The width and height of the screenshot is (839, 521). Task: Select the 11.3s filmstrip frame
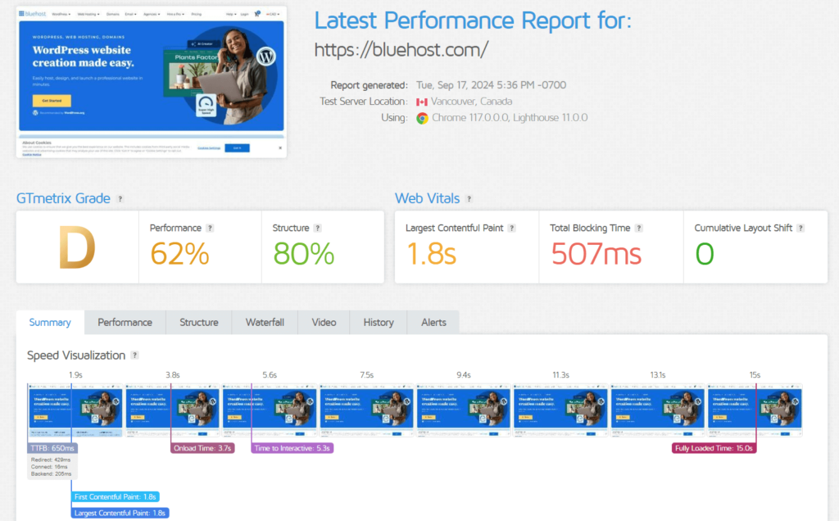(x=560, y=410)
